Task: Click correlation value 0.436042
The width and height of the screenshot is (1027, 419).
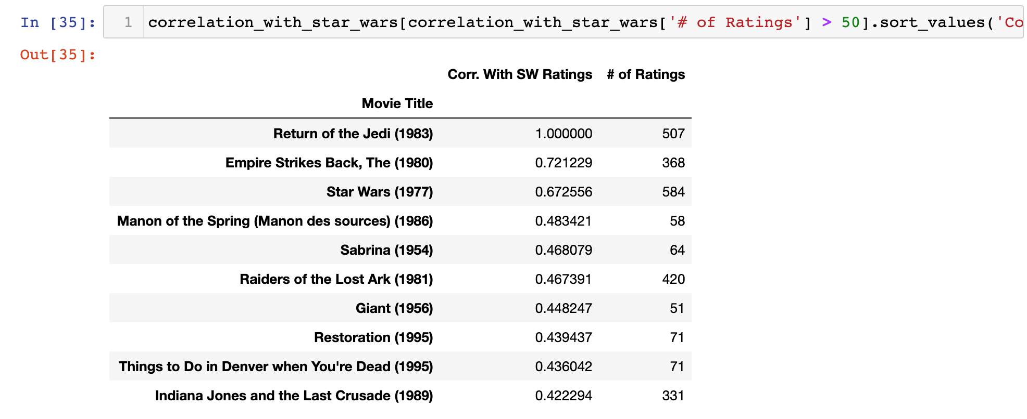Action: coord(563,366)
